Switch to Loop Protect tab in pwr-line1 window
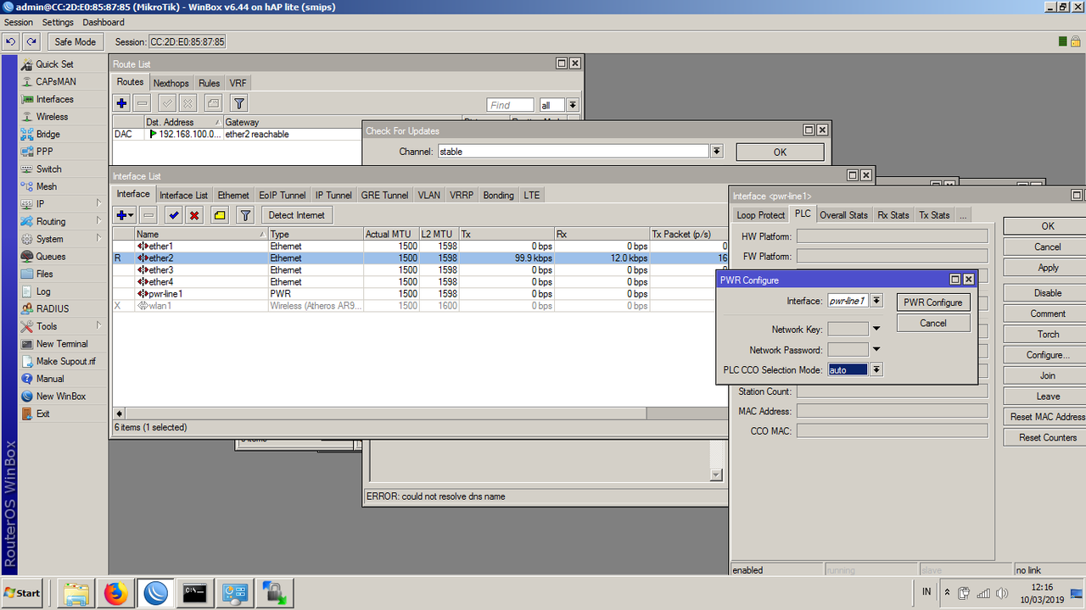This screenshot has width=1086, height=610. click(x=760, y=215)
